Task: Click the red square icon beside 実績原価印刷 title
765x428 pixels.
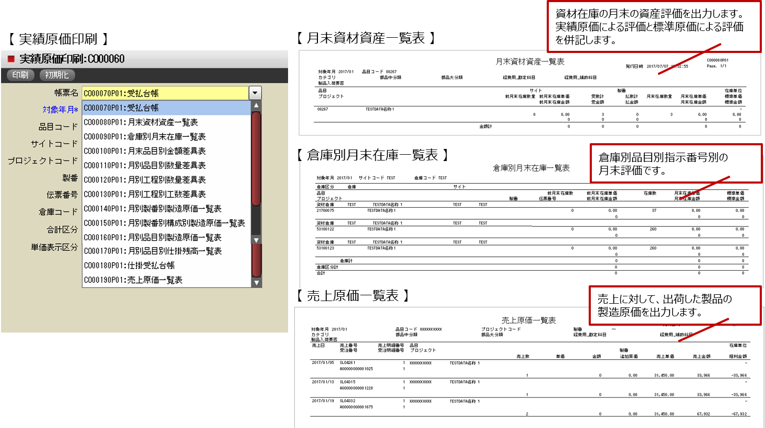Action: 11,59
